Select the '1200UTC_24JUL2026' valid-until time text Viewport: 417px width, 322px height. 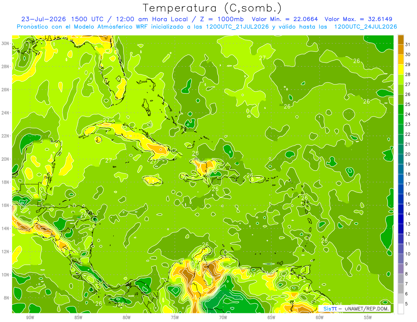tap(366, 27)
